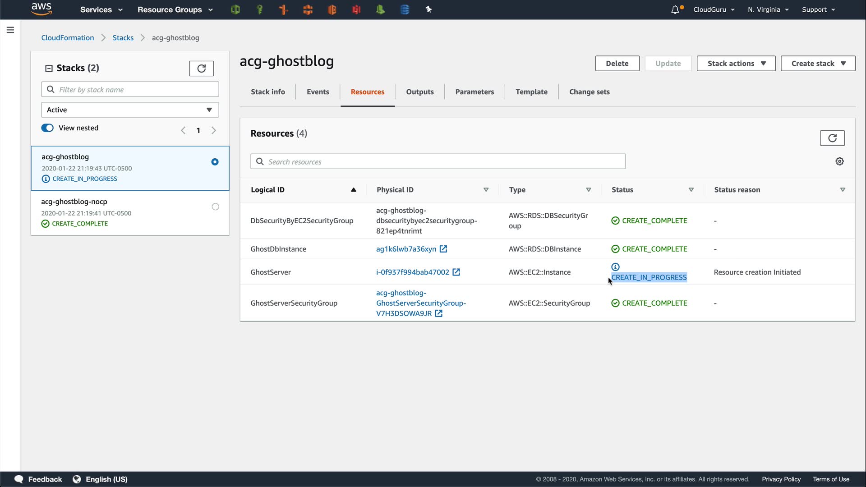Toggle the View nested switch
The height and width of the screenshot is (487, 866).
click(47, 128)
